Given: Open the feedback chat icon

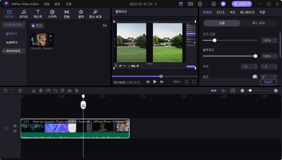Looking at the screenshot, I should click(200, 4).
